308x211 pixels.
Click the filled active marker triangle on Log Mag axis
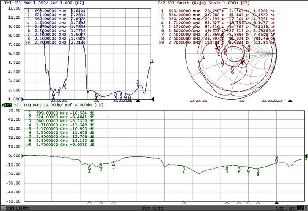[x=277, y=203]
